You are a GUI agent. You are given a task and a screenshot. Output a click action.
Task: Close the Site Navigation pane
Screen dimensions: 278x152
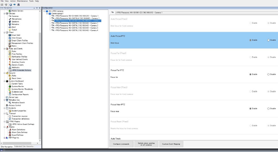tap(40, 8)
